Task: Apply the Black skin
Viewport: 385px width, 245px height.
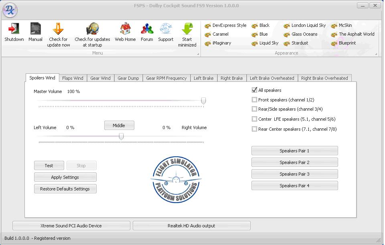Action: tap(261, 25)
